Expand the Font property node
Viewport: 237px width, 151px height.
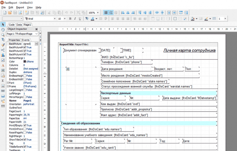[x=8, y=83]
